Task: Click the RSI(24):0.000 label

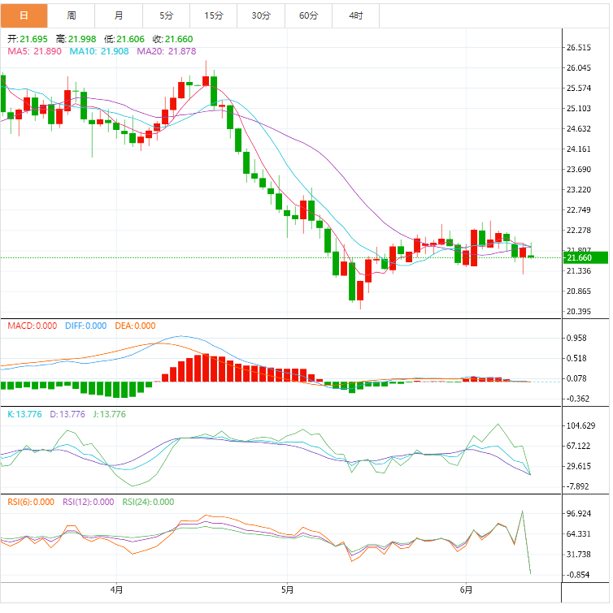Action: (x=148, y=502)
